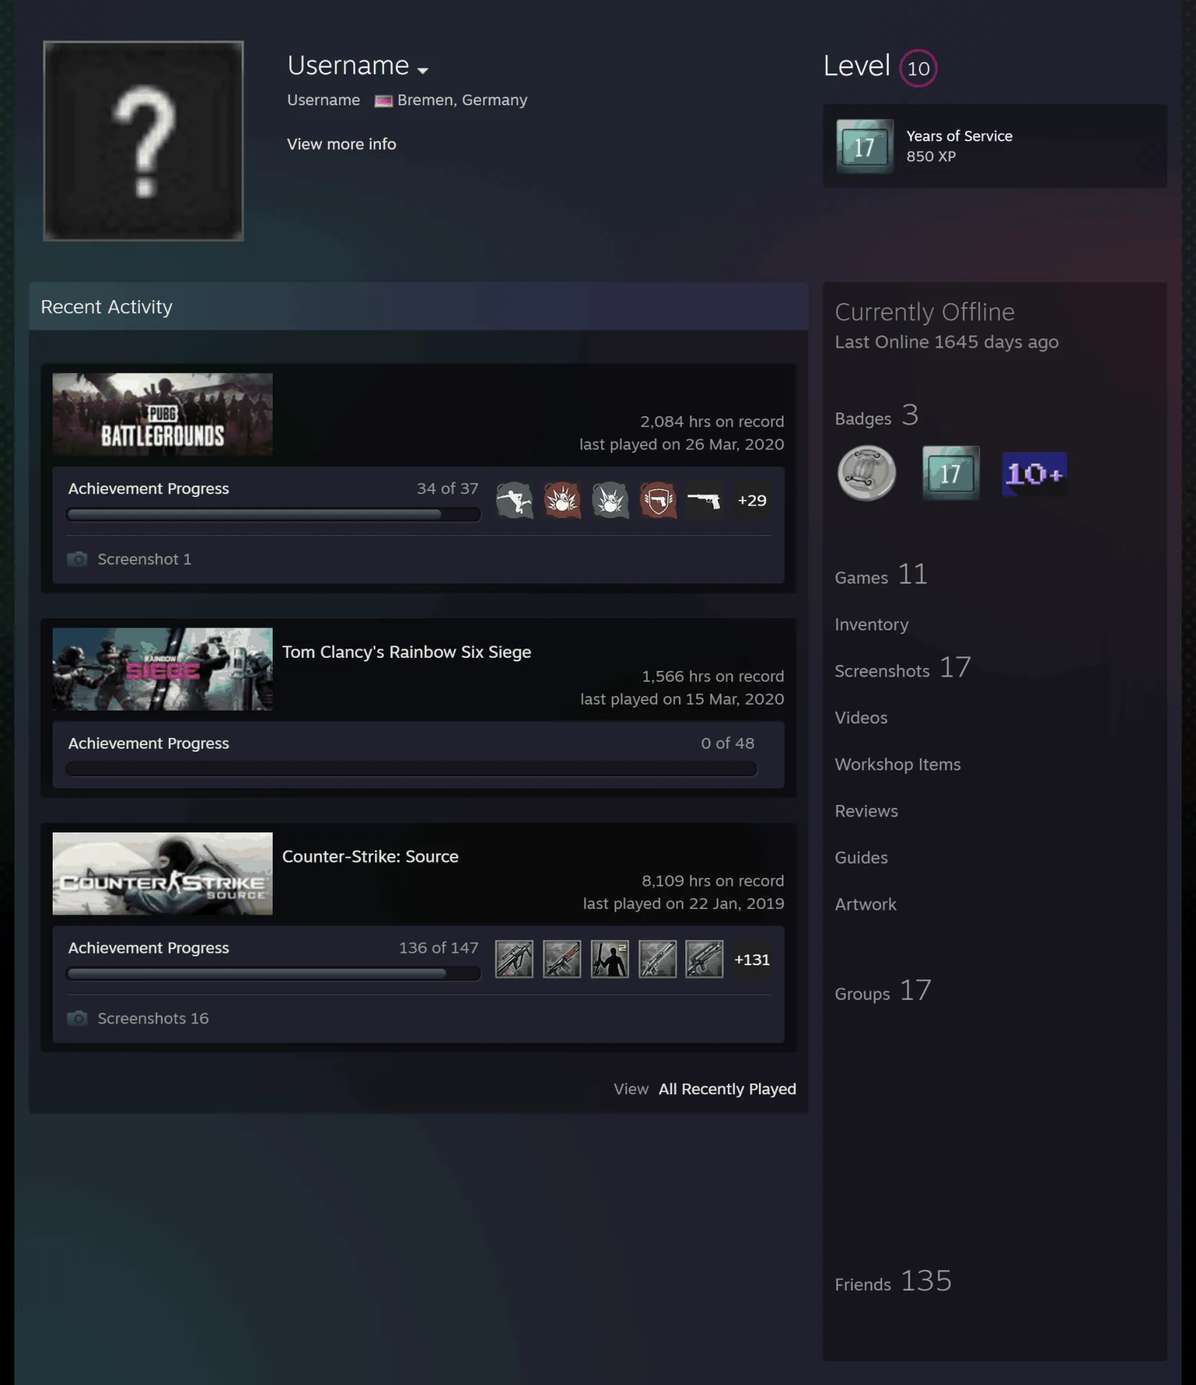This screenshot has width=1196, height=1385.
Task: Open the Rainbow Six Siege game banner
Action: tap(162, 669)
